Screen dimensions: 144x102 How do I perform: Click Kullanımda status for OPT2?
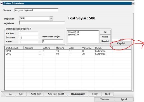pyautogui.click(x=100, y=54)
